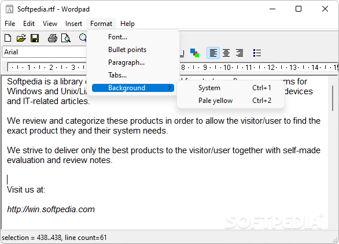
Task: Maximize the Wordpad window
Action: [299, 9]
